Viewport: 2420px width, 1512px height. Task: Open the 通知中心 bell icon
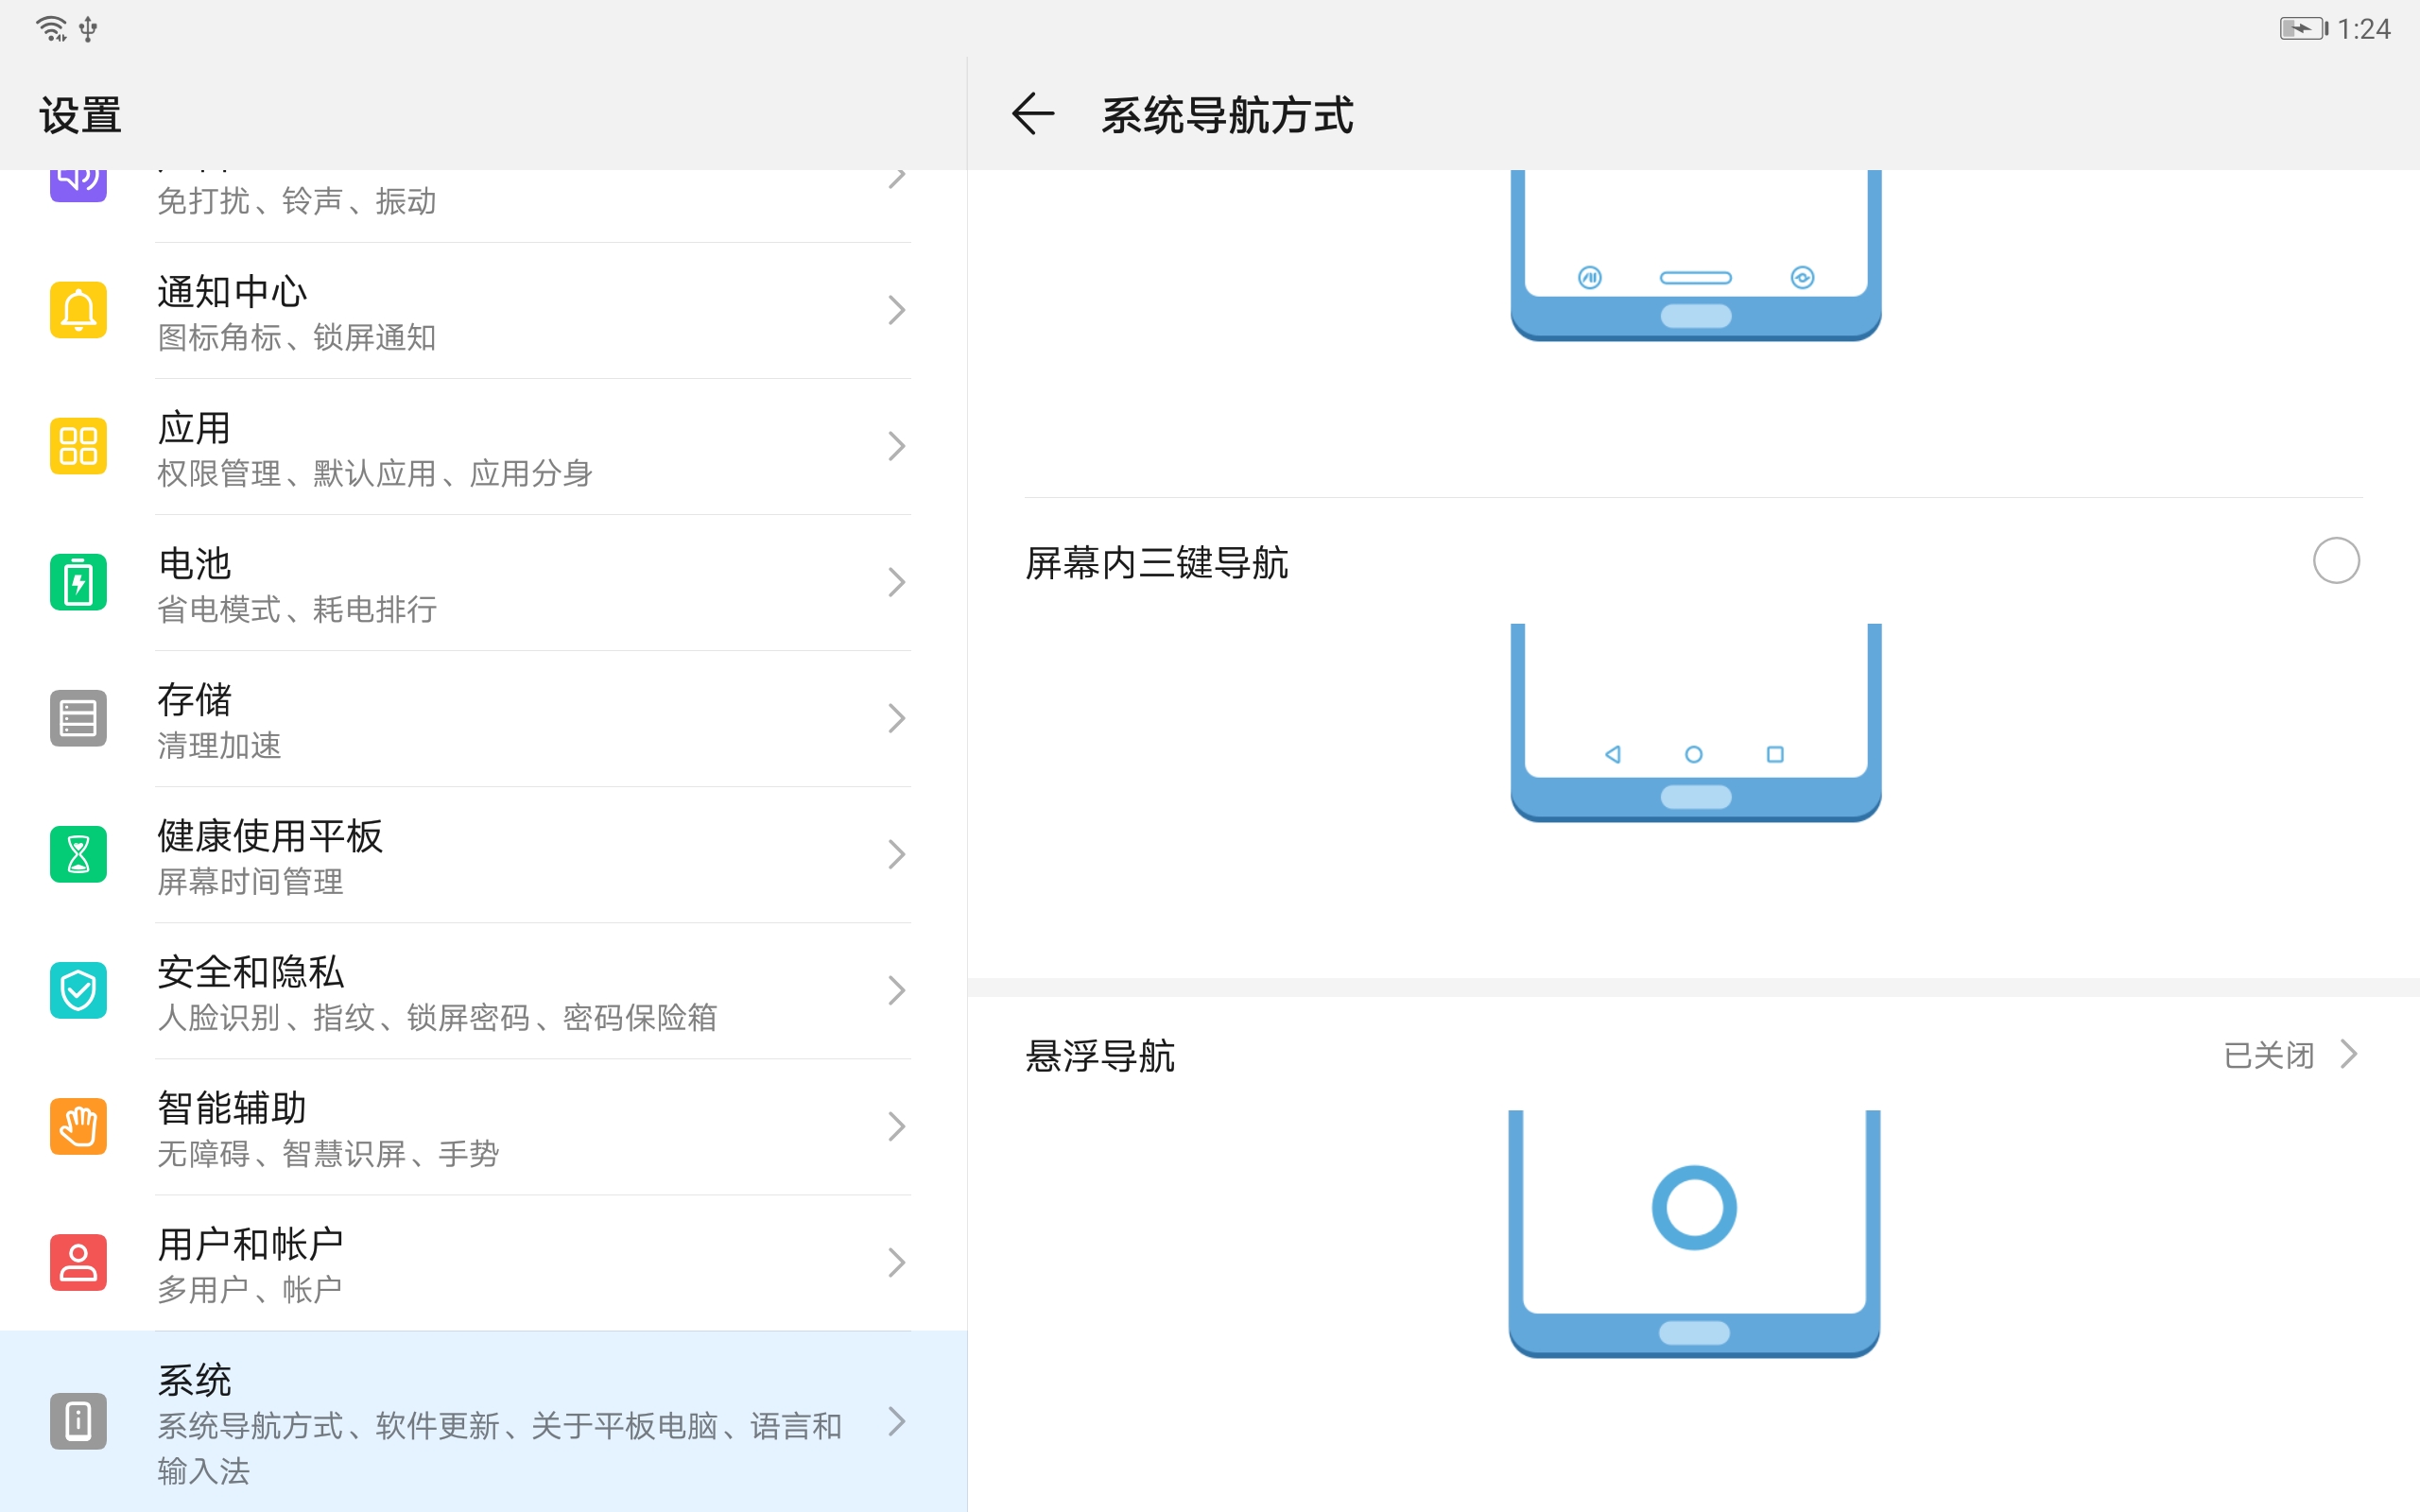pos(78,309)
